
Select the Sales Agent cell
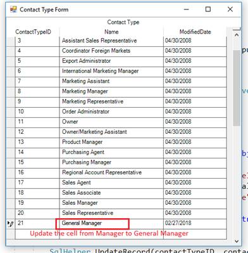point(111,183)
